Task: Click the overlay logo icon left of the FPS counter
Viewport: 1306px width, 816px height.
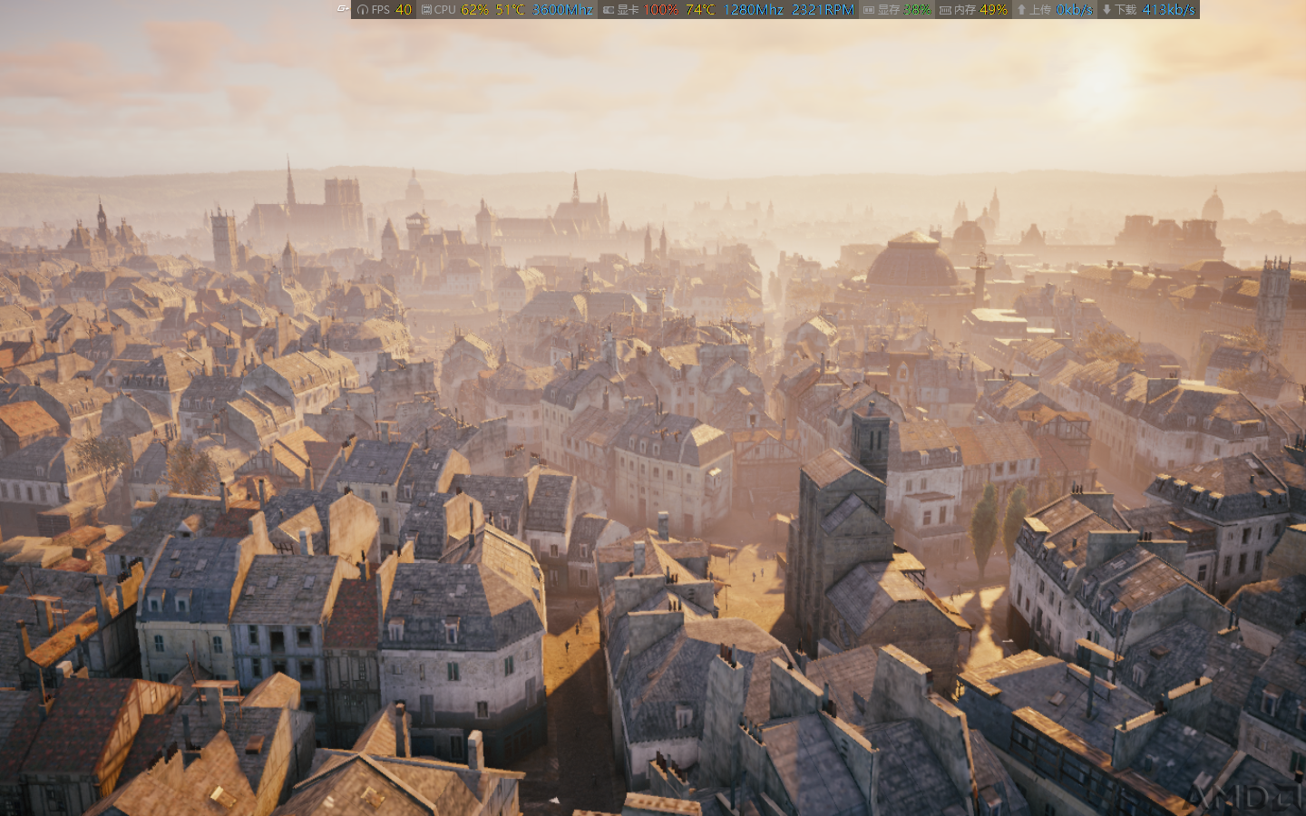Action: tap(342, 9)
